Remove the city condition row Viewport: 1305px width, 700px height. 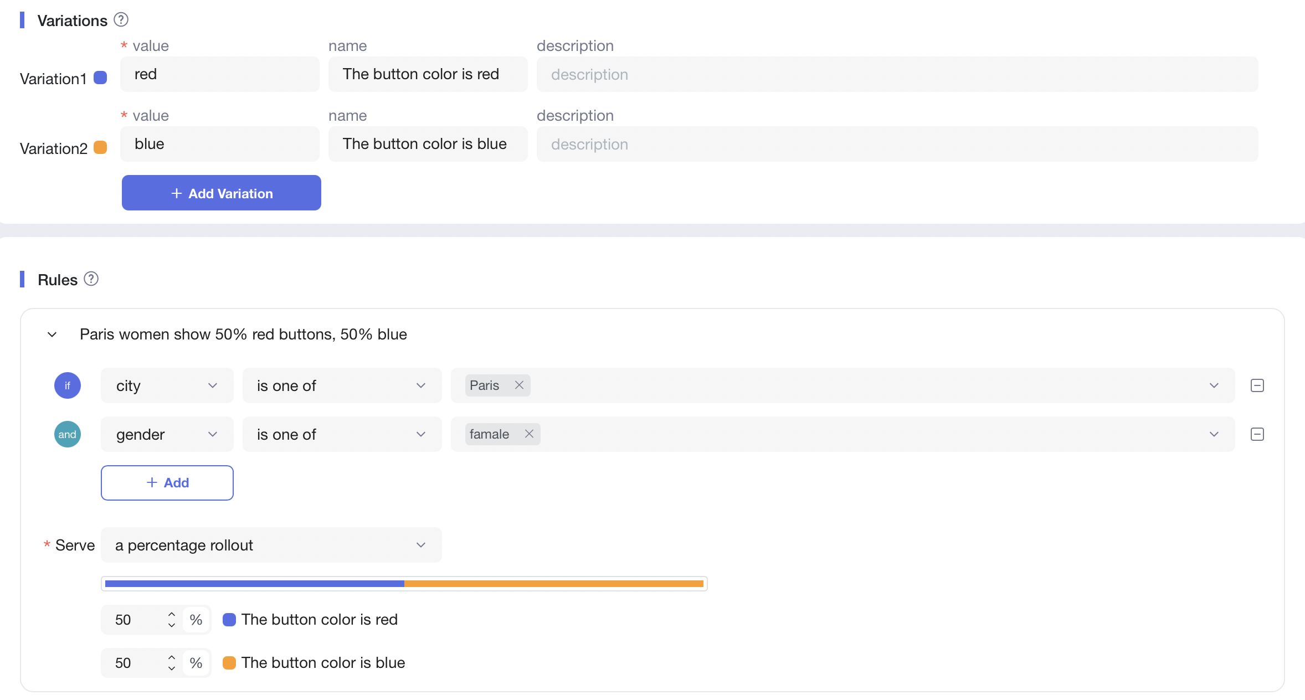click(x=1257, y=385)
